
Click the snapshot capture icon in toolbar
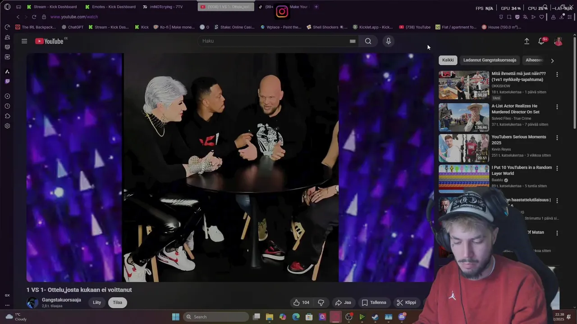point(509,17)
